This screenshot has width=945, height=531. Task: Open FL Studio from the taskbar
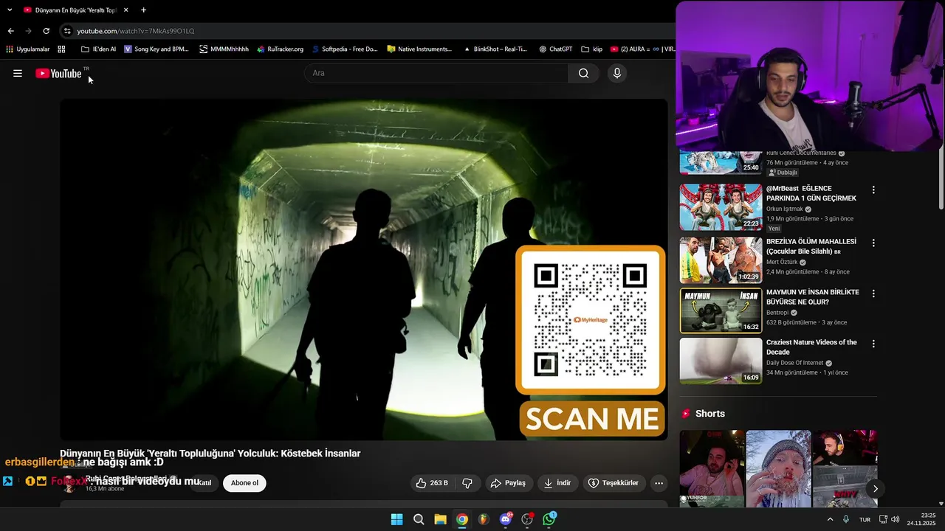click(484, 519)
